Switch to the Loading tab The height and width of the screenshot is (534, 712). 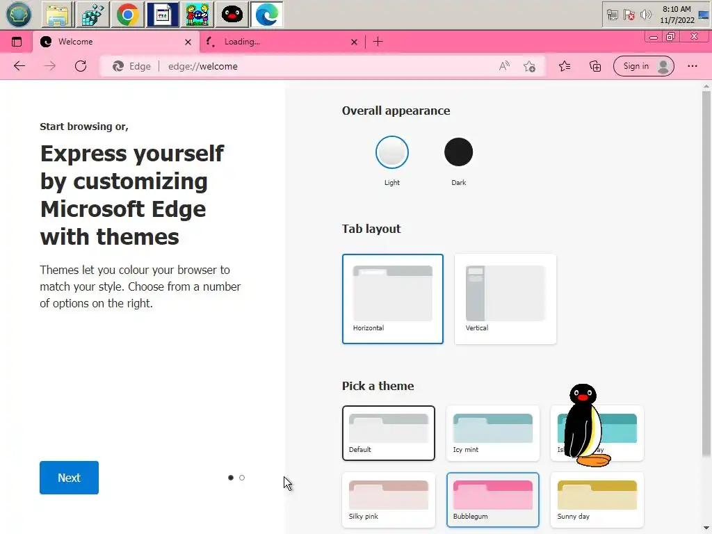(x=282, y=42)
